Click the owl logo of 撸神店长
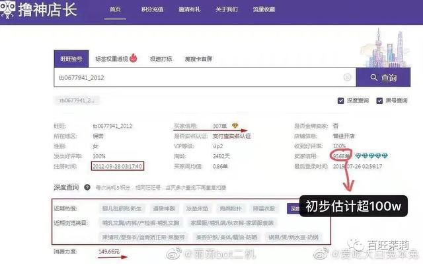The width and height of the screenshot is (423, 264). coord(7,9)
